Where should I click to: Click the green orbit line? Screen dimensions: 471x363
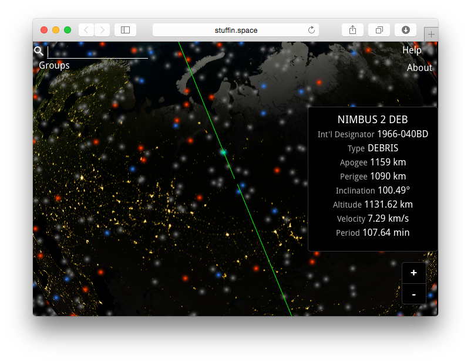[x=264, y=246]
